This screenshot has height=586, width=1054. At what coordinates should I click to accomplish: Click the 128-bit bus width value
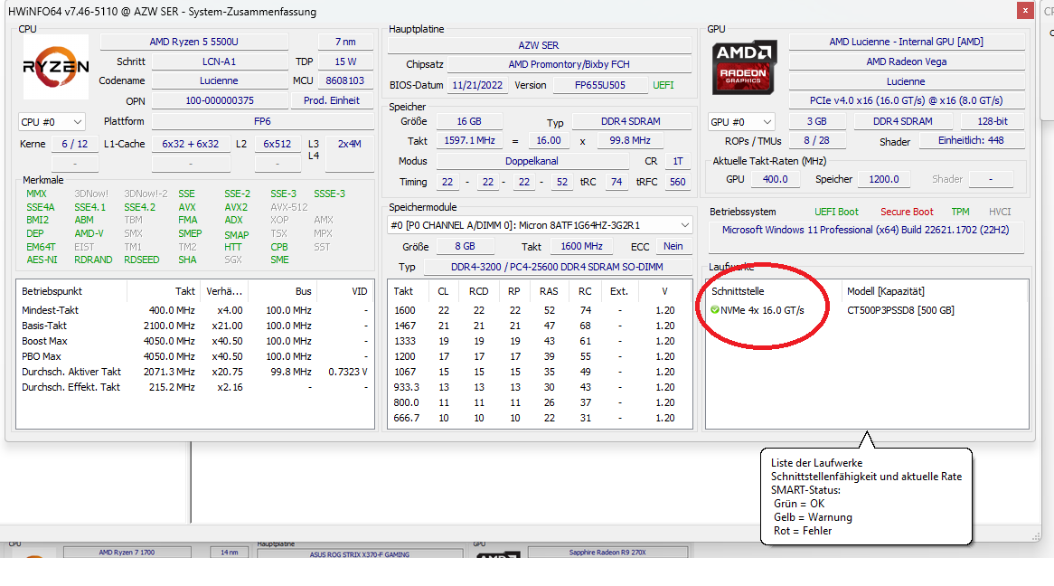click(x=993, y=121)
